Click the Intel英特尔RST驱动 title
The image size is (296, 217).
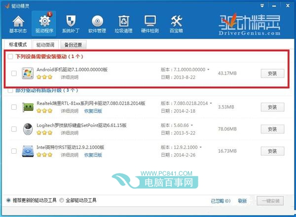[x=71, y=147]
